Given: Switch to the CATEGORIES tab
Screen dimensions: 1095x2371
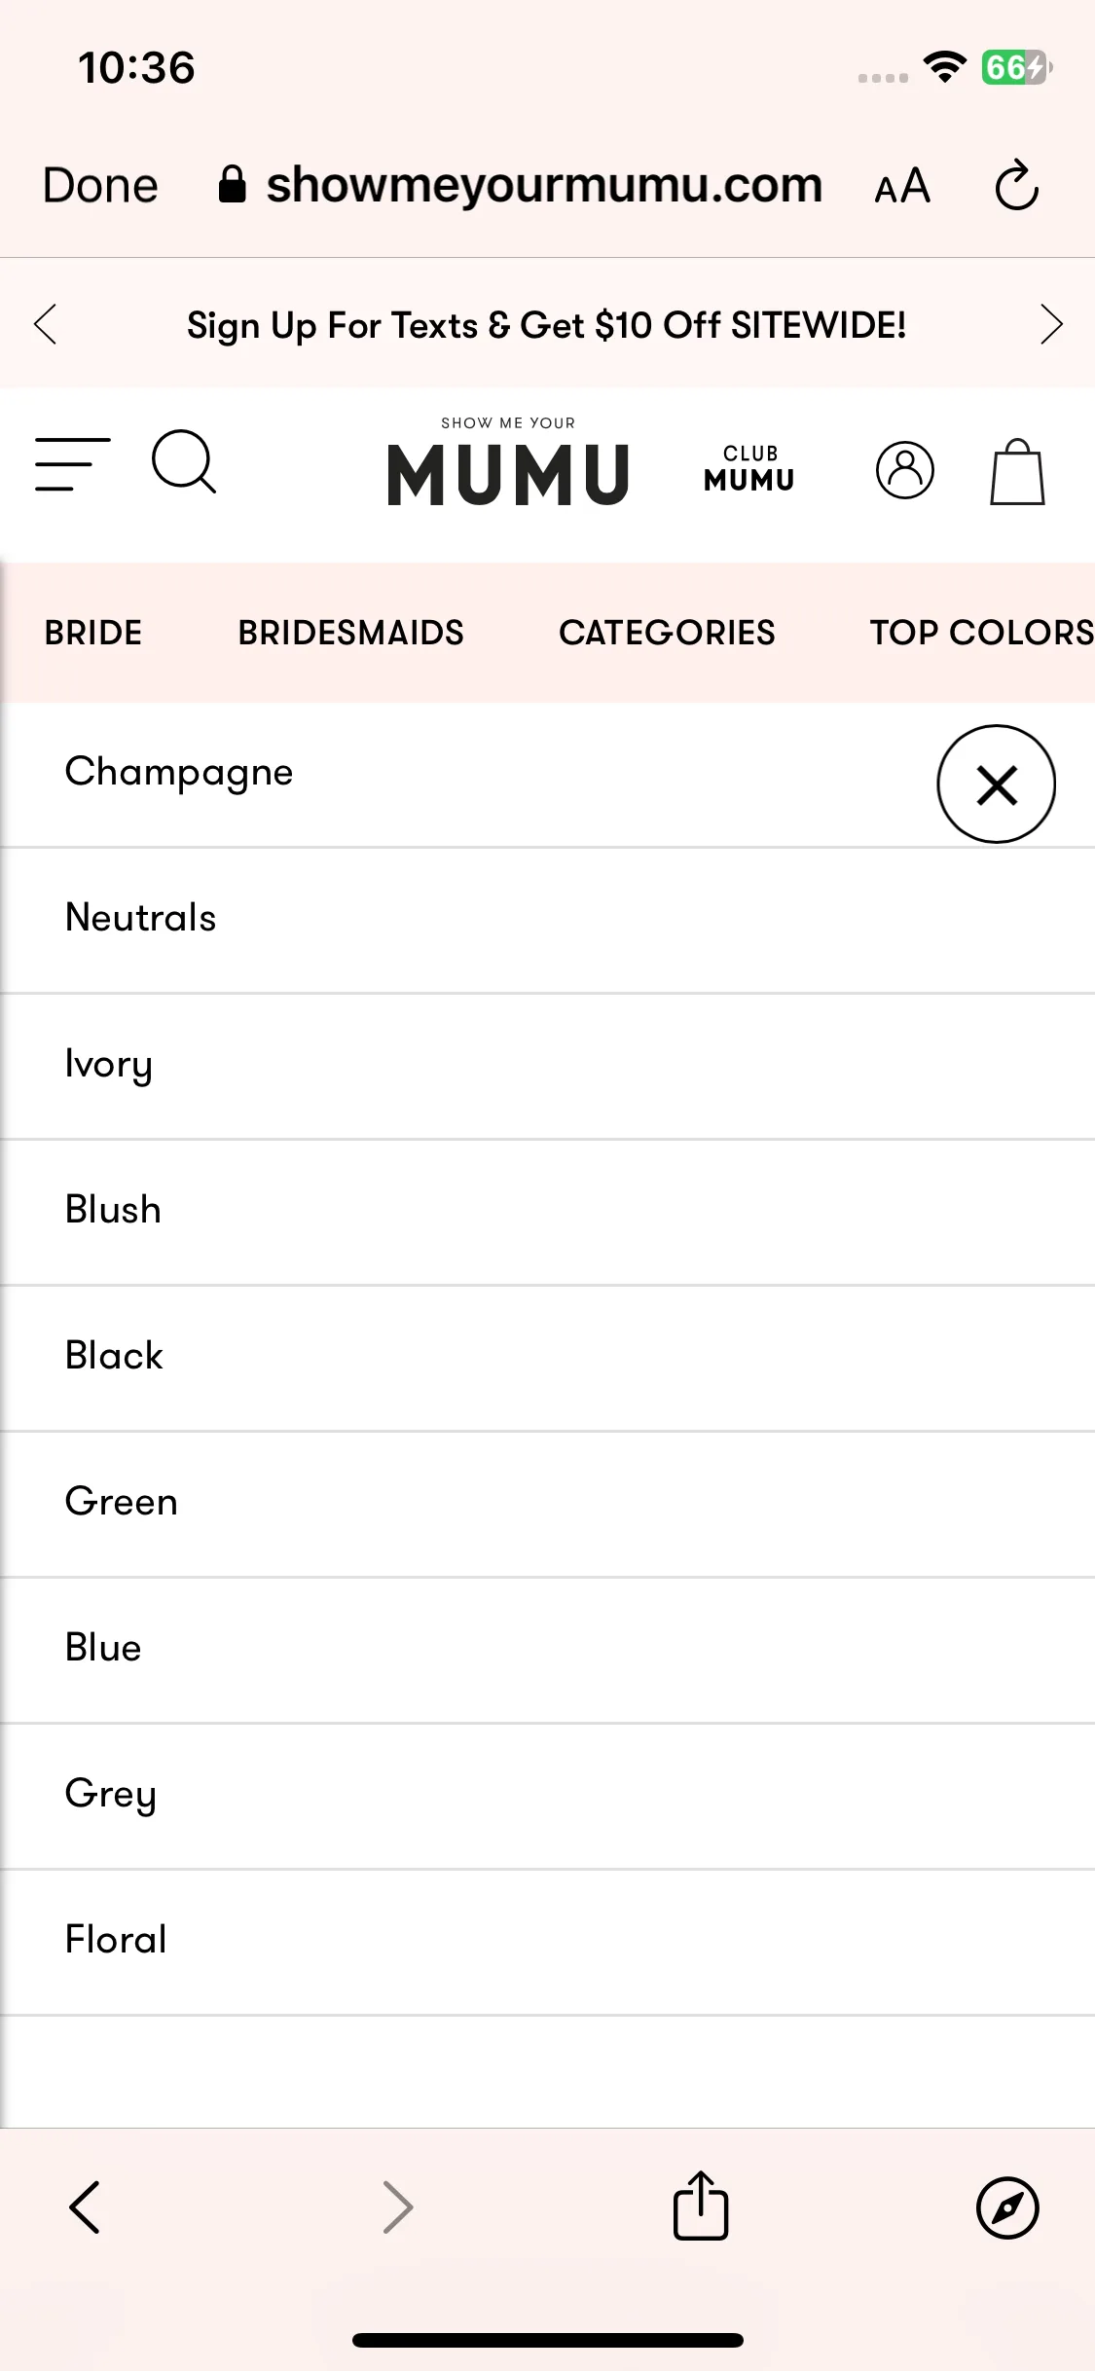Looking at the screenshot, I should pyautogui.click(x=667, y=633).
